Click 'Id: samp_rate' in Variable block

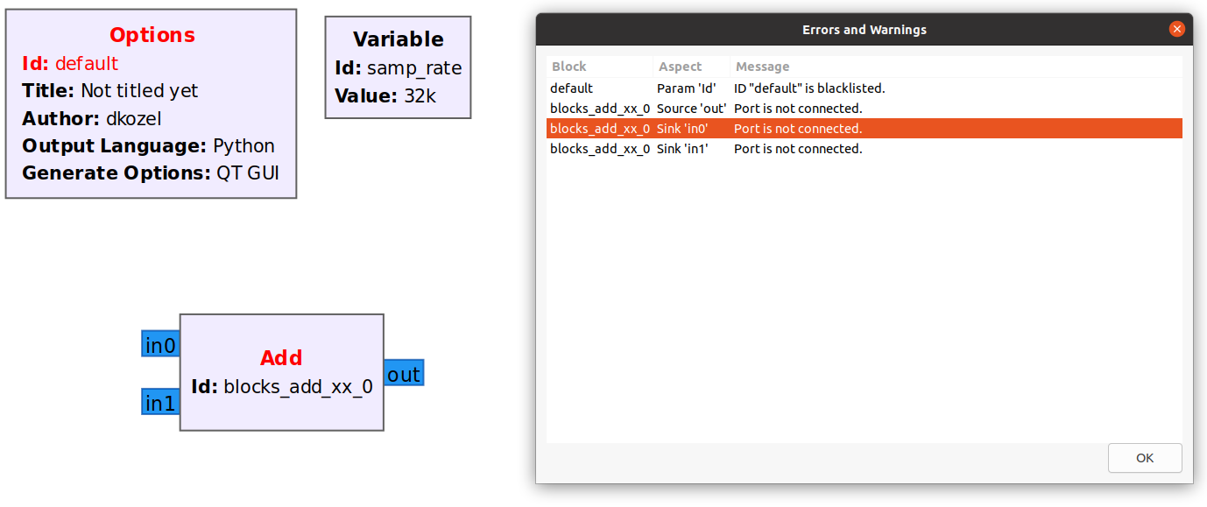click(399, 68)
